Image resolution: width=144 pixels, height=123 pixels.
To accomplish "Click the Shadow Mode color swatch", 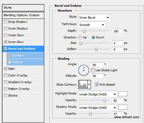I will [x=123, y=107].
